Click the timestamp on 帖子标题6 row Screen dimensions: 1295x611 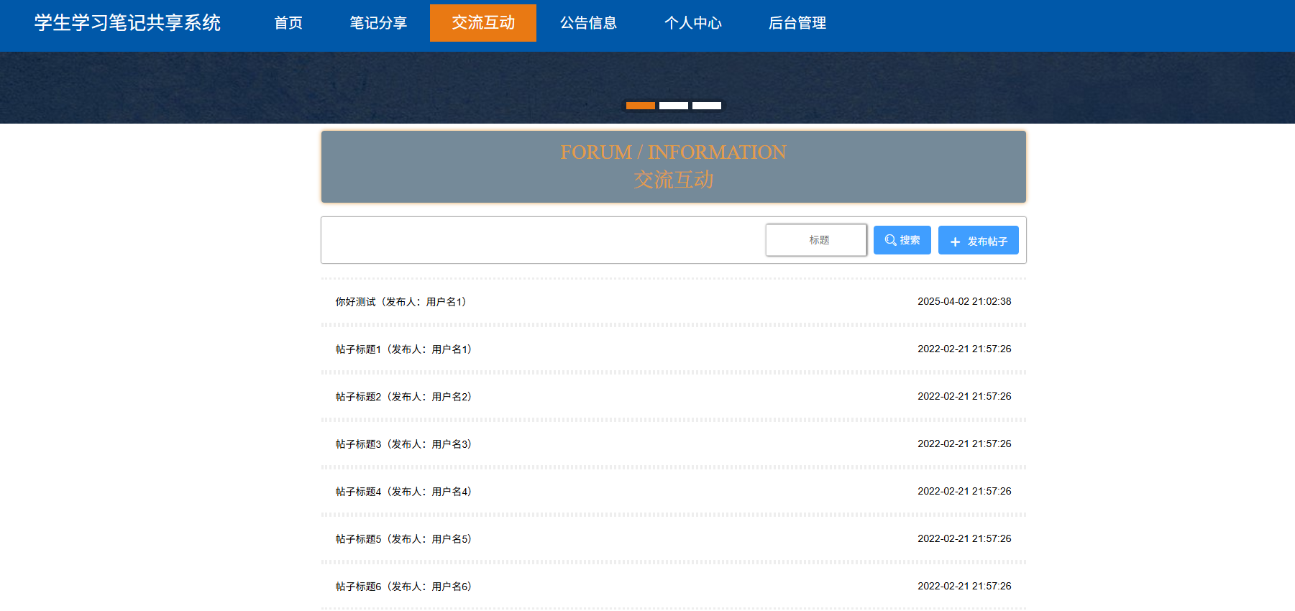point(964,586)
